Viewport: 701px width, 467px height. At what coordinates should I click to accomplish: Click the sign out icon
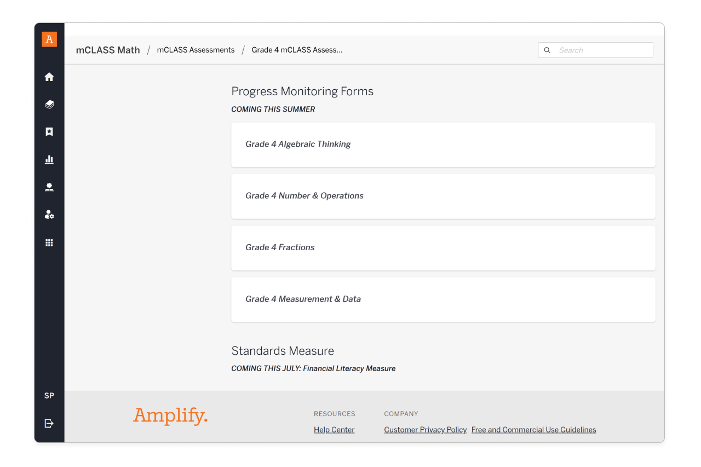click(49, 423)
